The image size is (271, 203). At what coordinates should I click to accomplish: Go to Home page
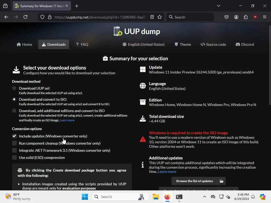[x=24, y=44]
